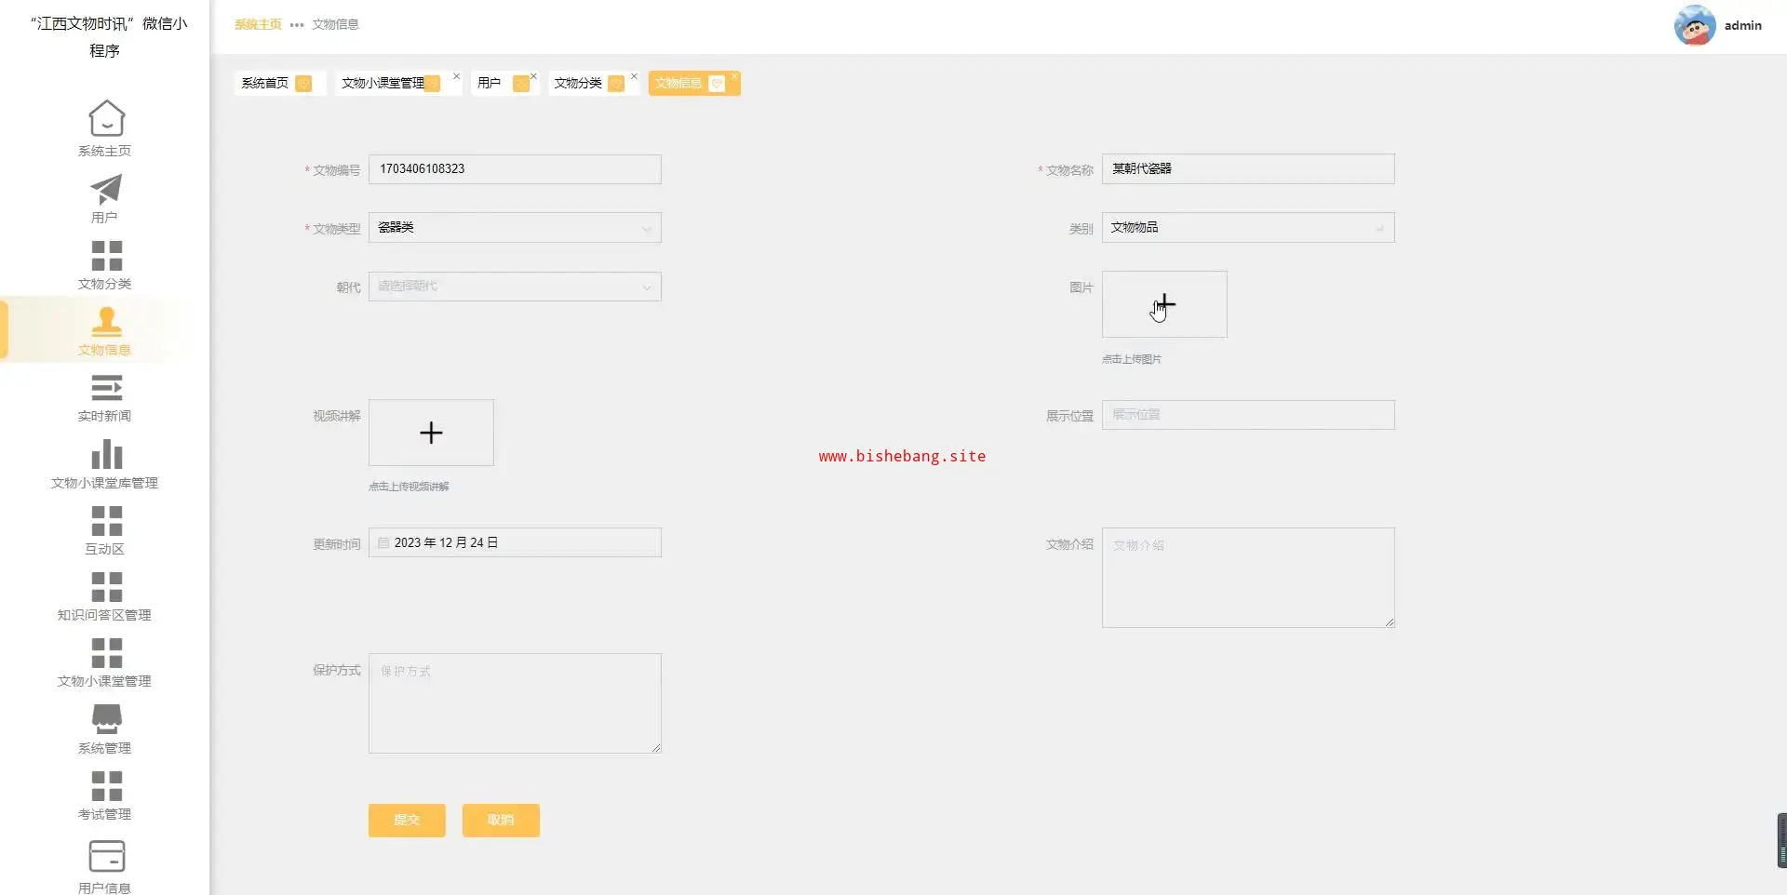Click the tag icon on 文物分类 tab
The image size is (1787, 895).
[x=616, y=84]
